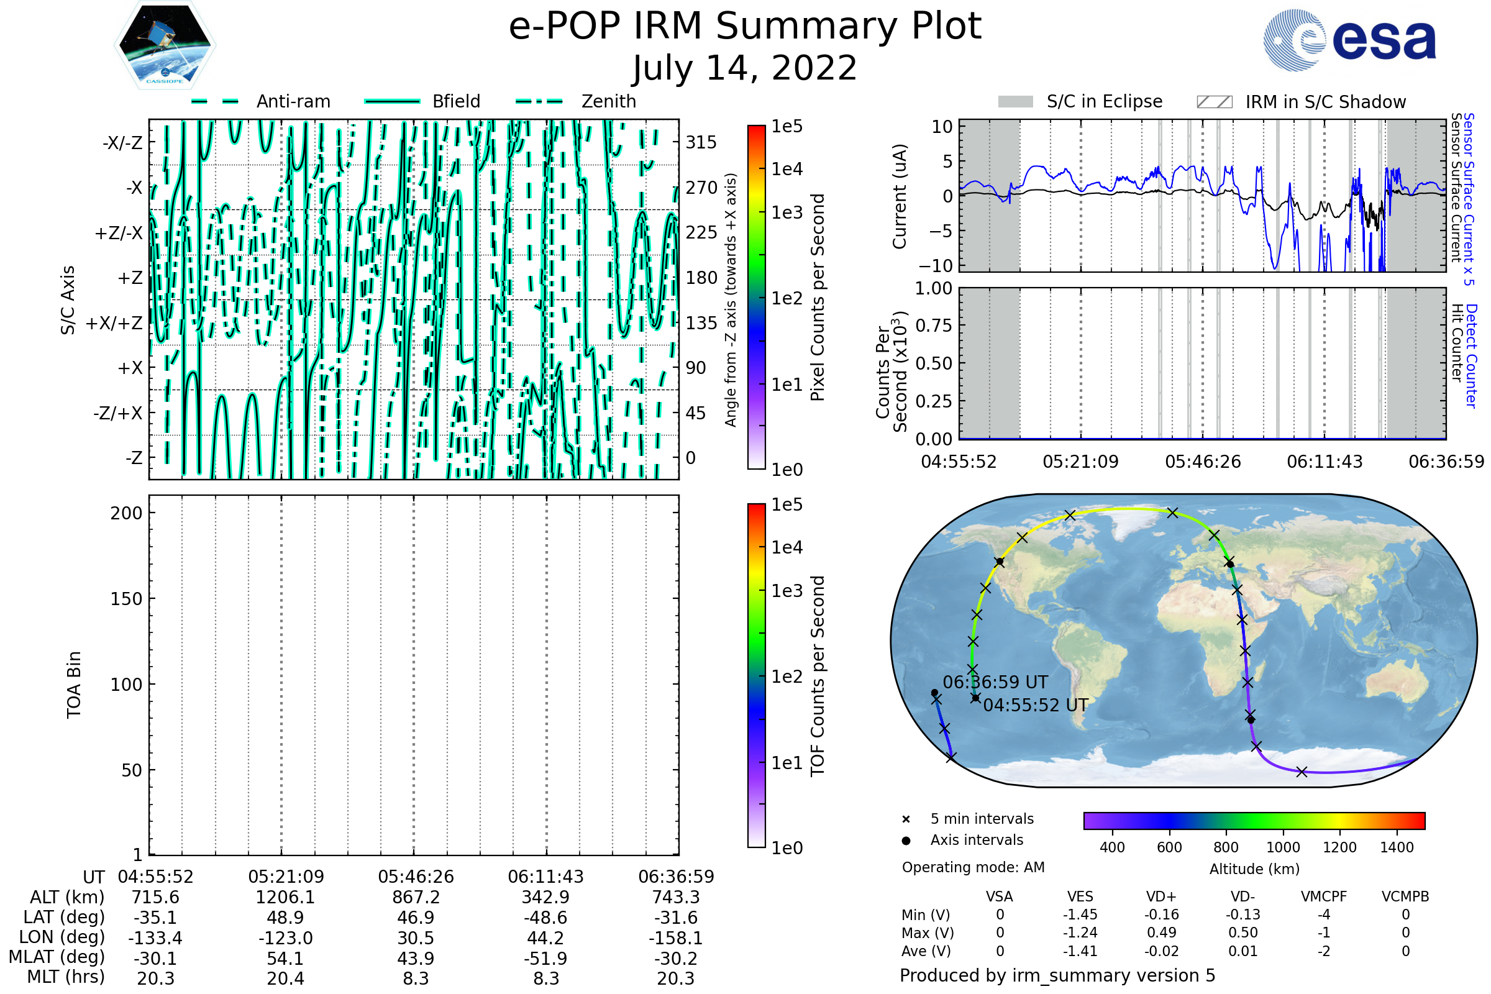Click the ESA logo
Screen dimensions: 1491x994
(1349, 40)
